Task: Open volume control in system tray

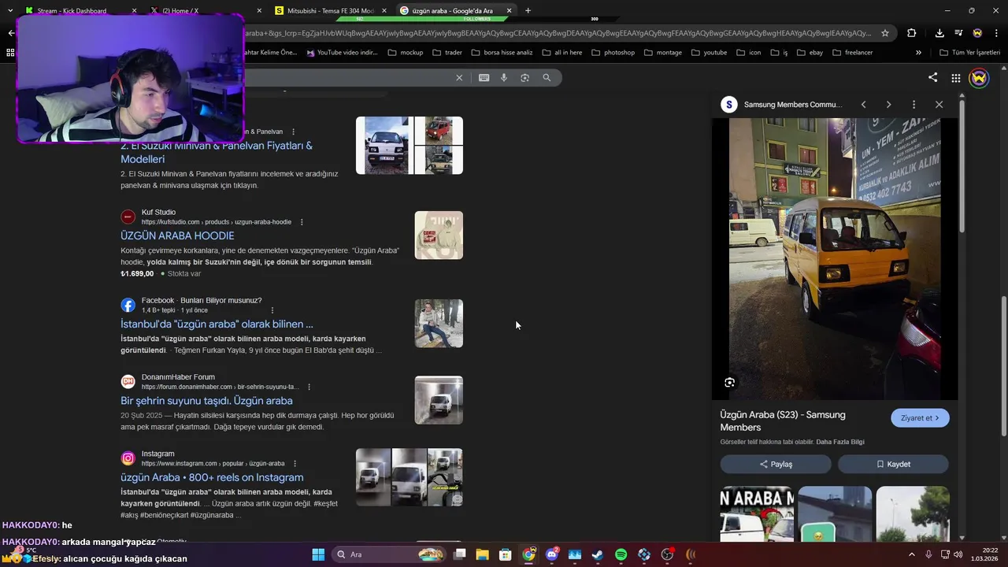Action: (x=958, y=554)
